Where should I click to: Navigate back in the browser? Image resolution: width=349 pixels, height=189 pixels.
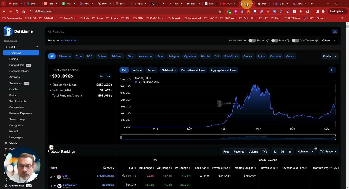click(x=4, y=12)
